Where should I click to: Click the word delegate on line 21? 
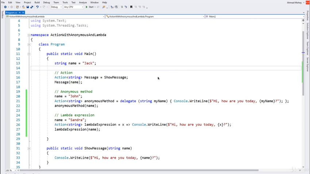(128, 101)
